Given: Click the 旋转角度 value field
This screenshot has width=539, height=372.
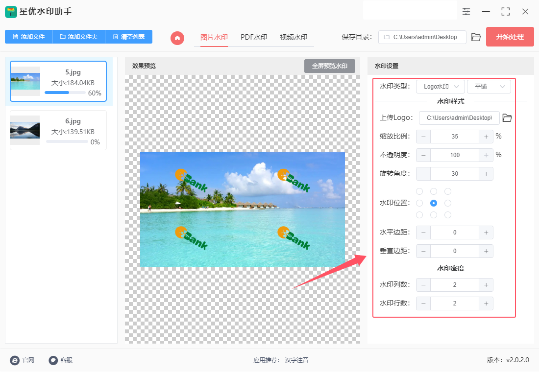Looking at the screenshot, I should [455, 174].
